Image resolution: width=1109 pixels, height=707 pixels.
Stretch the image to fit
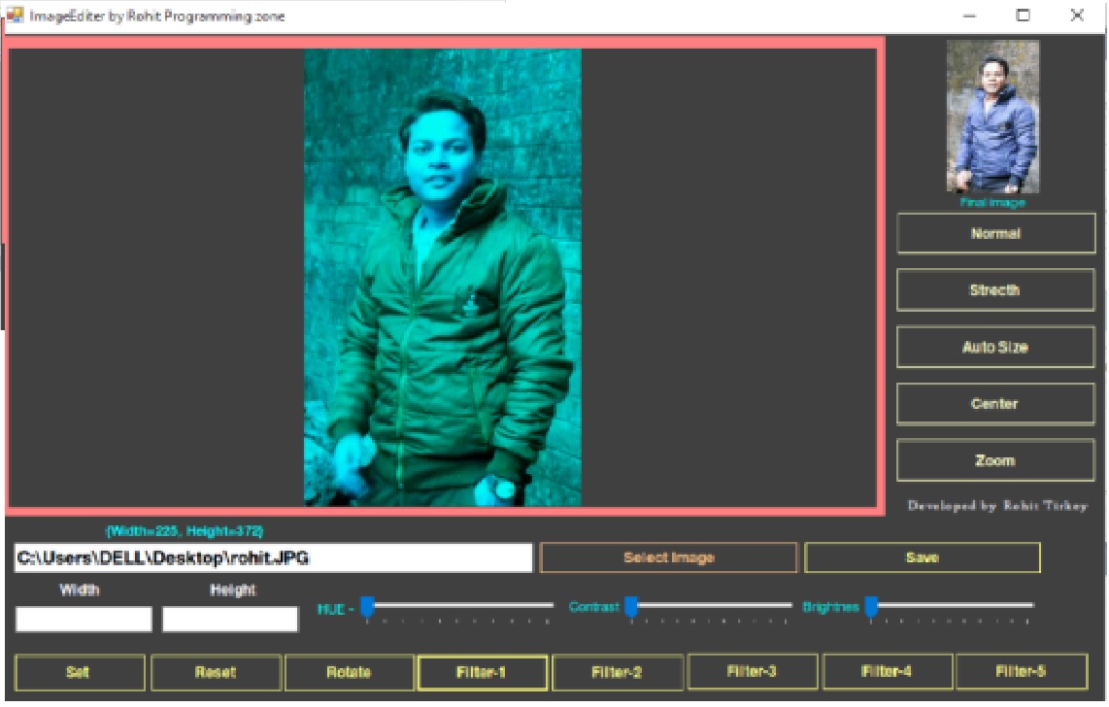(994, 289)
